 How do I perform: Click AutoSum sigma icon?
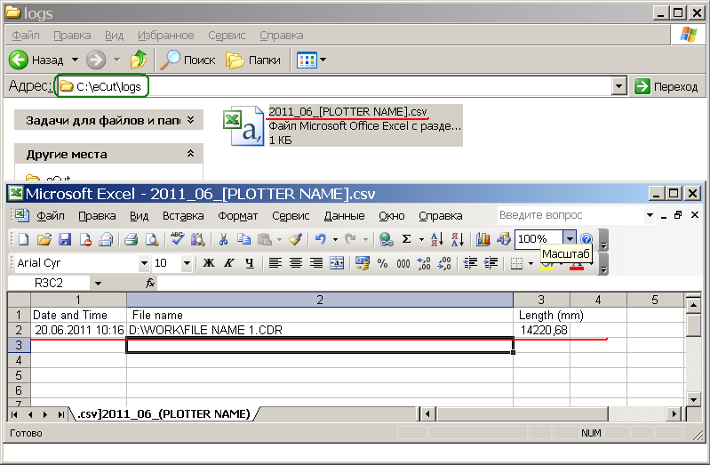point(407,239)
